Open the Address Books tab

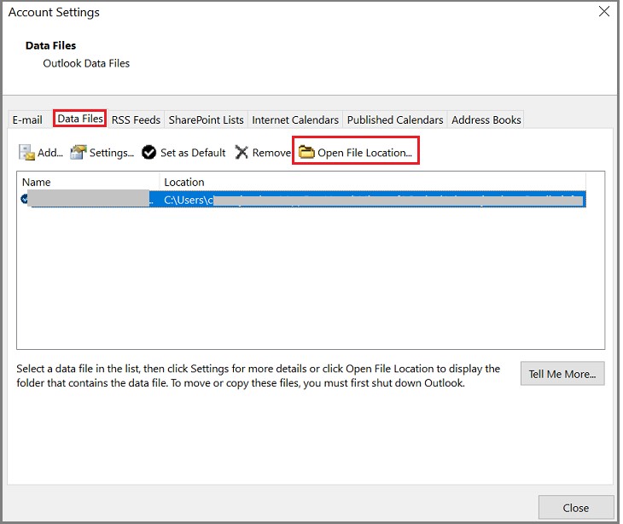[486, 119]
